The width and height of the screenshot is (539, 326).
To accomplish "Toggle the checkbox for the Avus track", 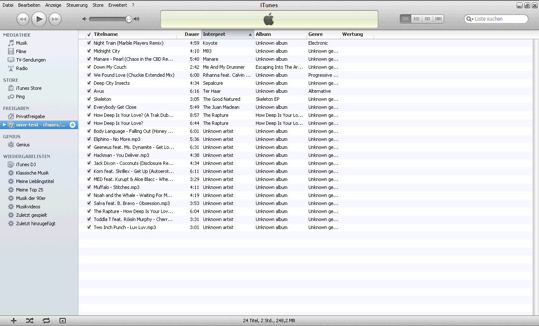I will coord(89,91).
